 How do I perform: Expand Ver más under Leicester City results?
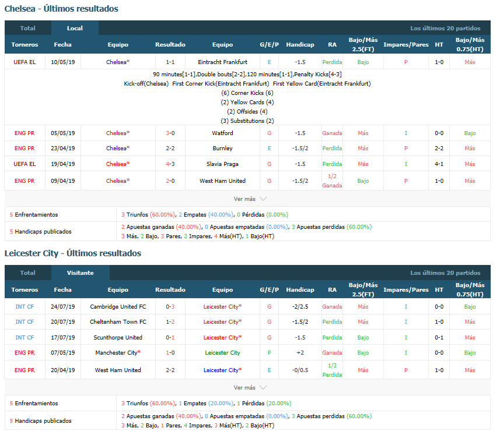pyautogui.click(x=250, y=388)
